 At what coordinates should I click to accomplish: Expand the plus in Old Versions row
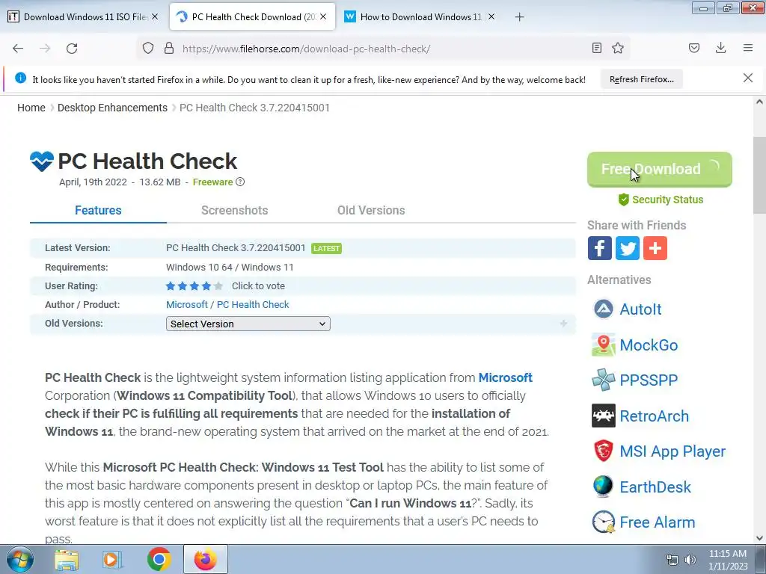pyautogui.click(x=563, y=323)
